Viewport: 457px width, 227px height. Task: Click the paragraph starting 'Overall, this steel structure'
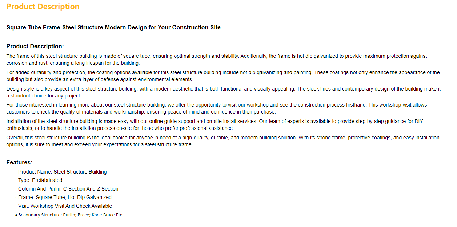pos(223,141)
